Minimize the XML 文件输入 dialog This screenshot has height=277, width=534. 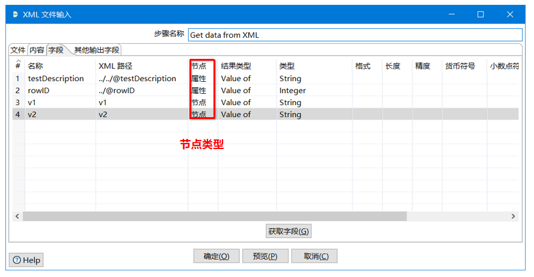click(x=452, y=14)
